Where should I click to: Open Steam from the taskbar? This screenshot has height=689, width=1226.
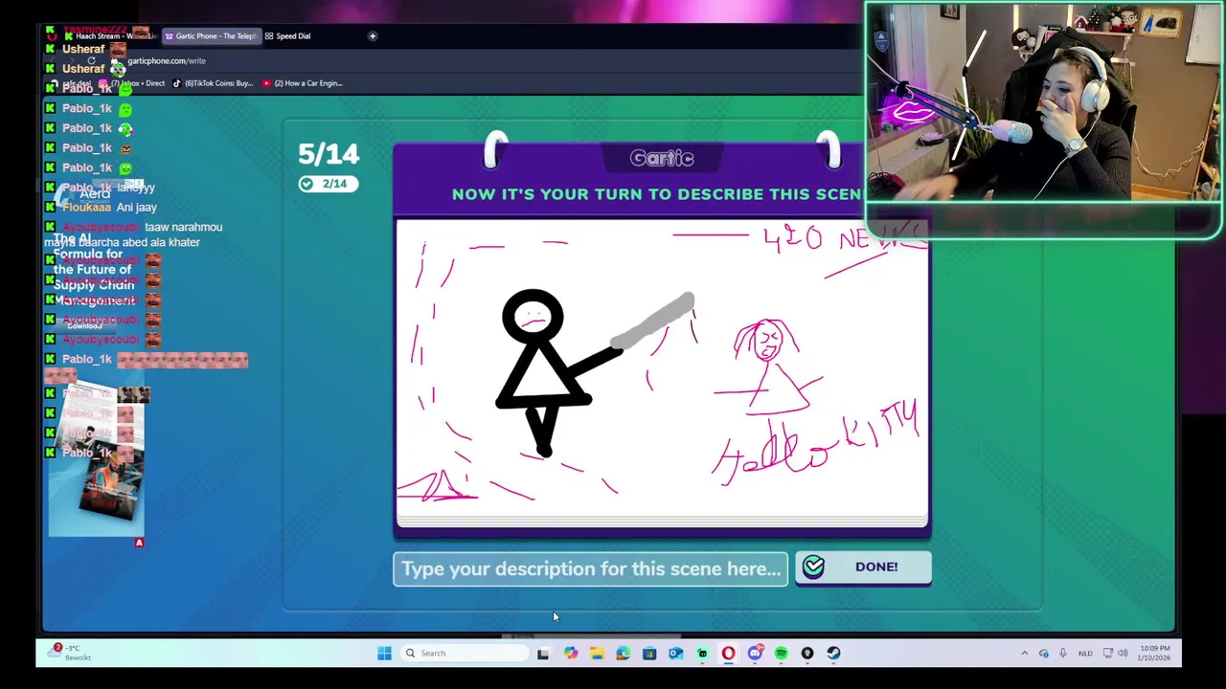point(833,654)
